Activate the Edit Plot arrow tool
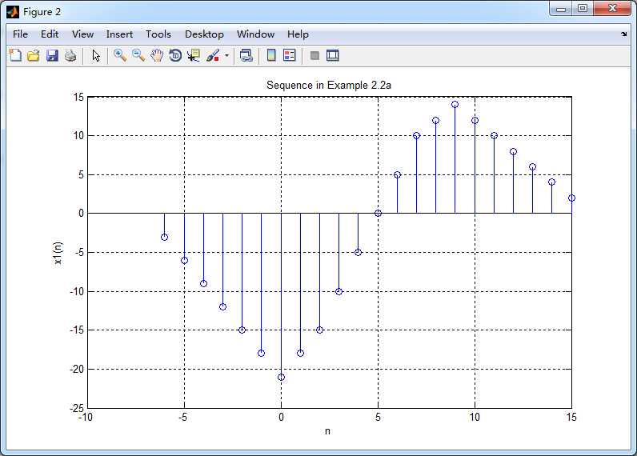Viewport: 637px width, 456px height. point(96,55)
